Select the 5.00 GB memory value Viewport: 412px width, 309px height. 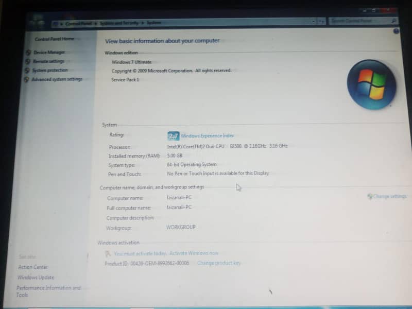click(175, 156)
